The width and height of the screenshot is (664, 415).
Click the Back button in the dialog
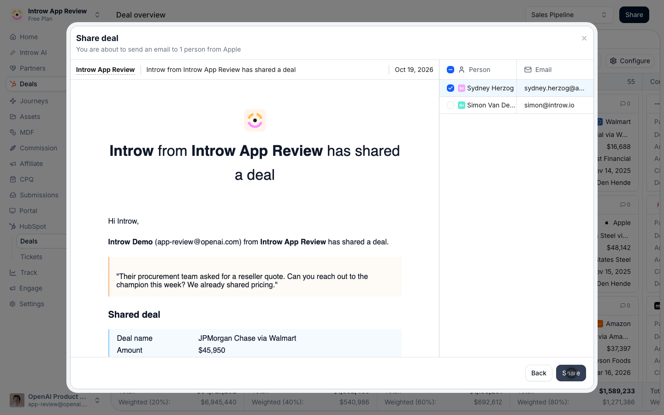coord(539,373)
